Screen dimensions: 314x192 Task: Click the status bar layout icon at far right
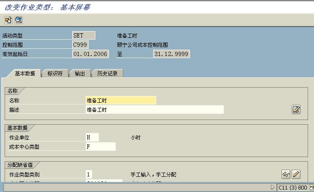coord(311,187)
